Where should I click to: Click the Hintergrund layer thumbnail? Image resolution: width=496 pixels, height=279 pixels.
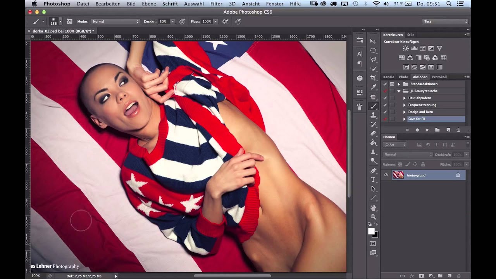click(398, 175)
